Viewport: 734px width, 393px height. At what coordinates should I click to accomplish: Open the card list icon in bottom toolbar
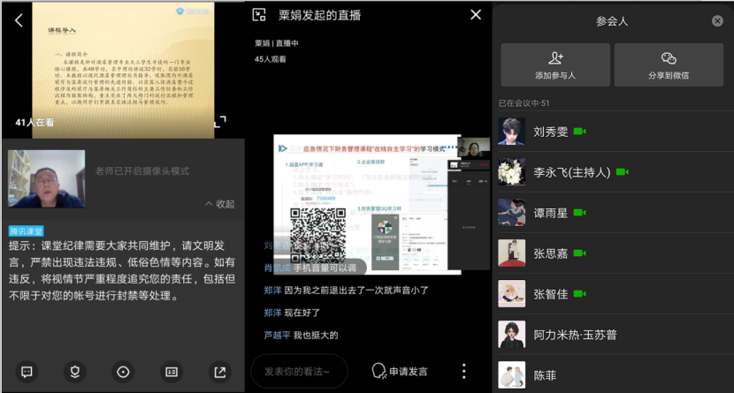[172, 372]
